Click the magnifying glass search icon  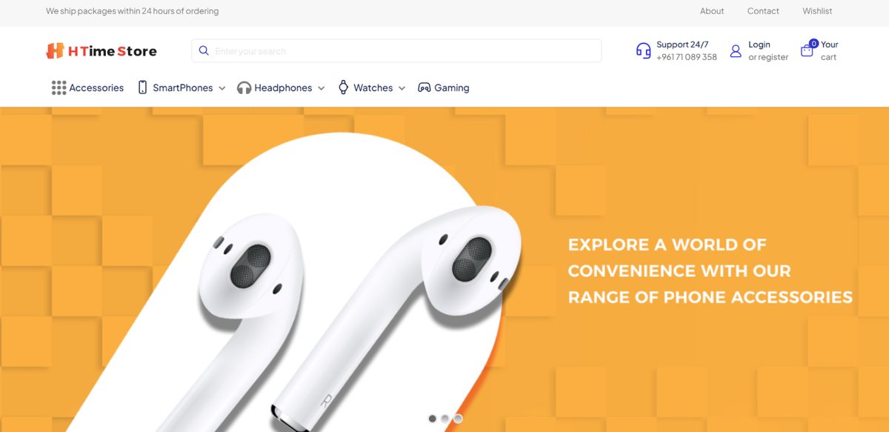tap(204, 51)
